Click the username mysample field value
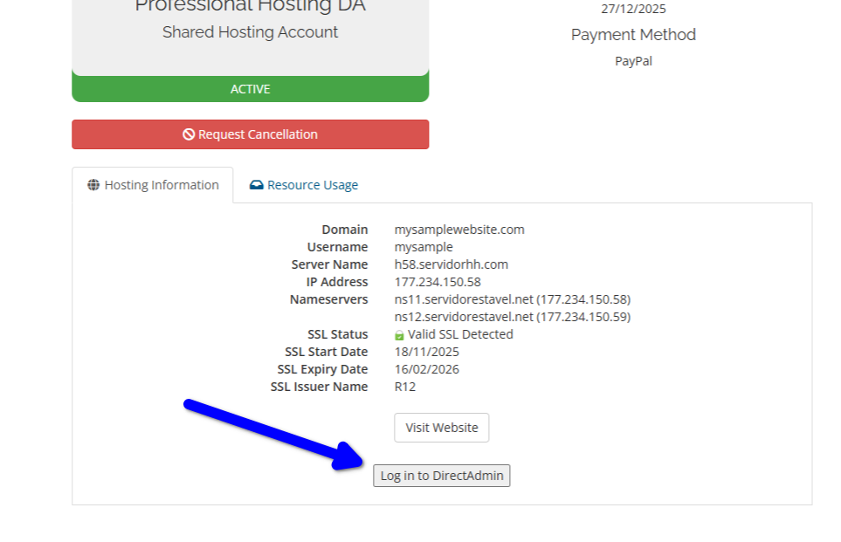Viewport: 841px width, 542px height. tap(422, 246)
